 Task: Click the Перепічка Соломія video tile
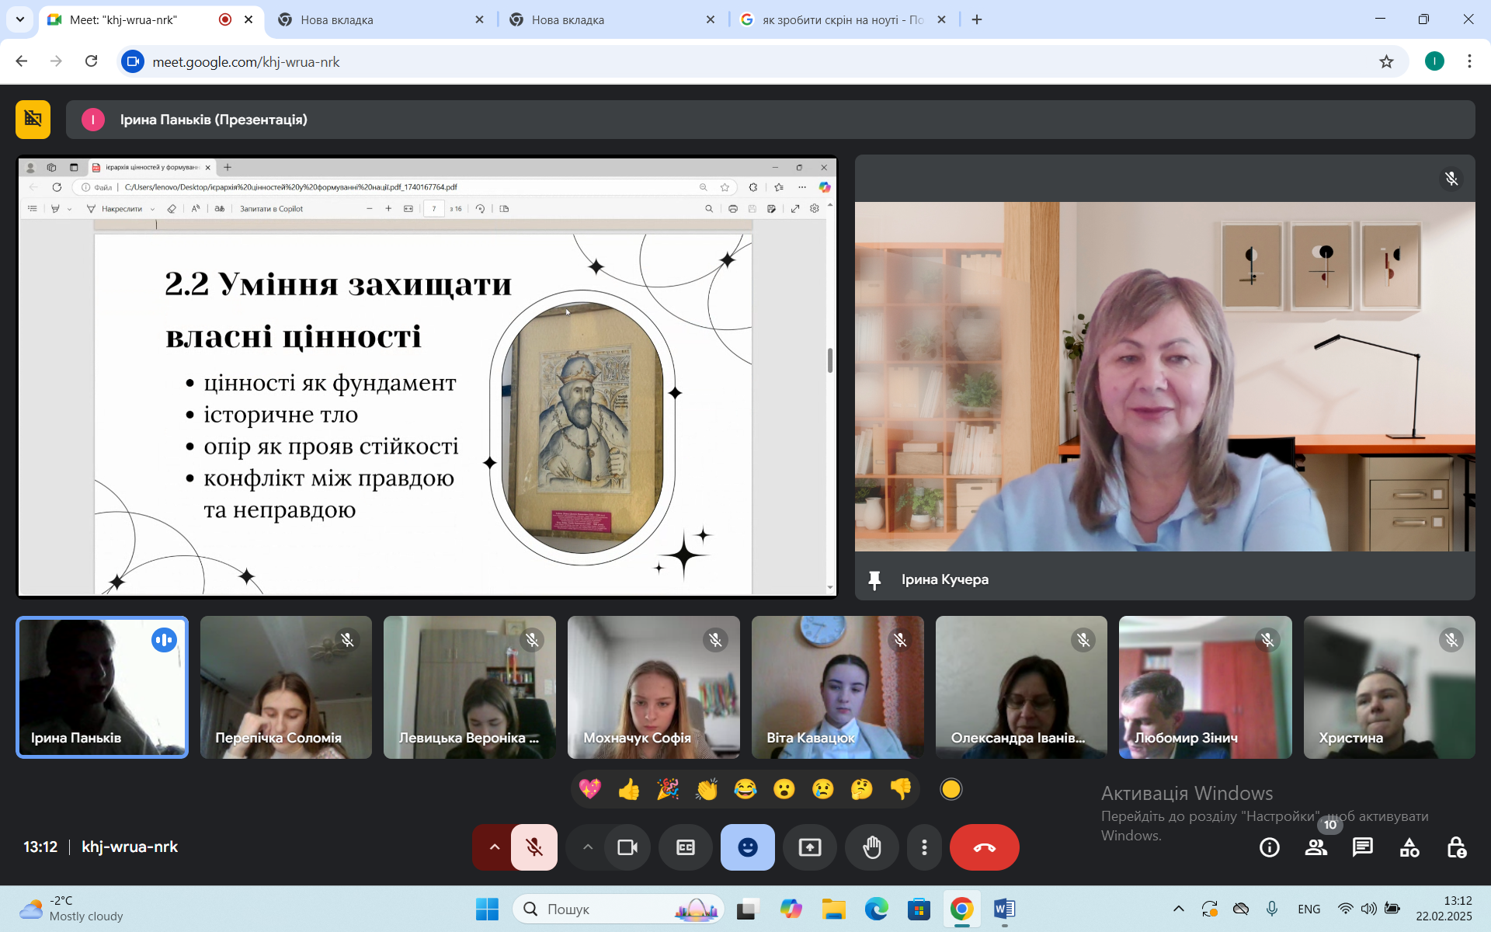click(286, 687)
